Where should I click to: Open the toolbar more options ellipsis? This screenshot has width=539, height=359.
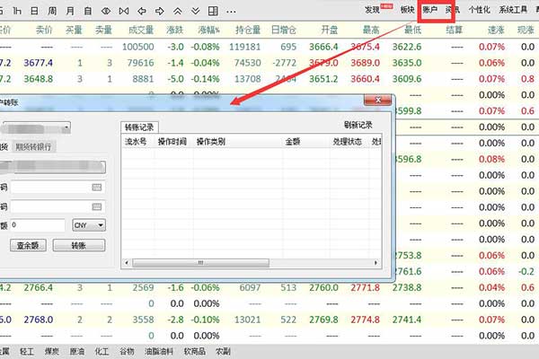231,12
